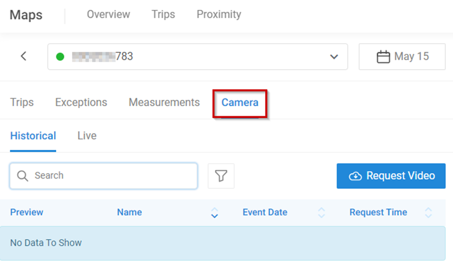
Task: Go to the Measurements tab
Action: tap(164, 103)
